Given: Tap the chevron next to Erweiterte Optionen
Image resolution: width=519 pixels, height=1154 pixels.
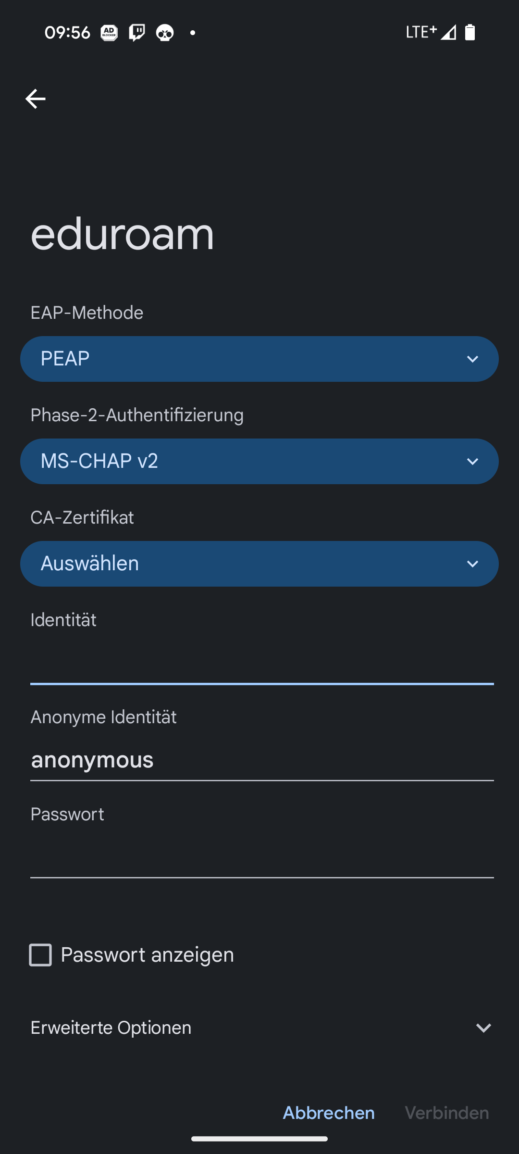Looking at the screenshot, I should click(483, 1028).
